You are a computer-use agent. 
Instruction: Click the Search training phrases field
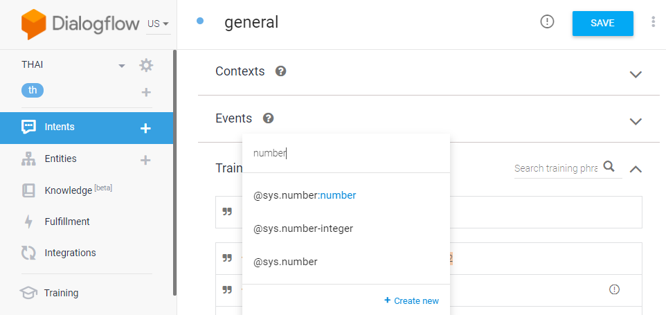coord(555,168)
